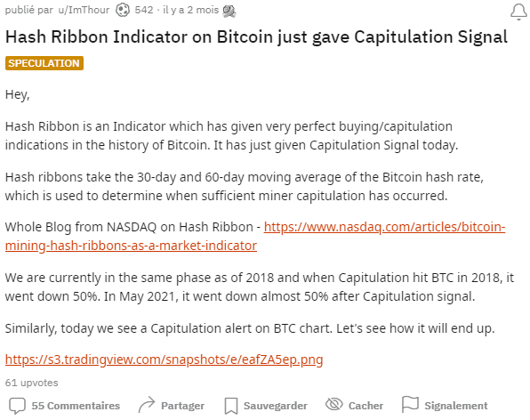The width and height of the screenshot is (530, 420).
Task: Select the SPECULATION flair tag
Action: [x=44, y=63]
